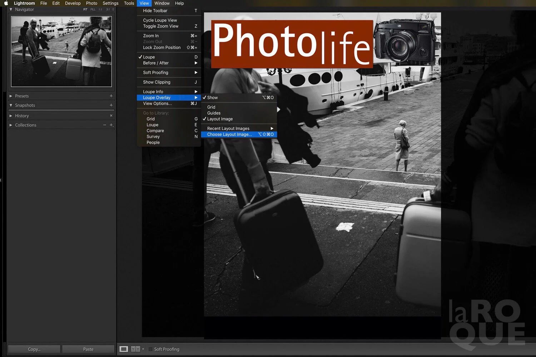Close the open View menu
The image size is (536, 357).
pos(144,3)
